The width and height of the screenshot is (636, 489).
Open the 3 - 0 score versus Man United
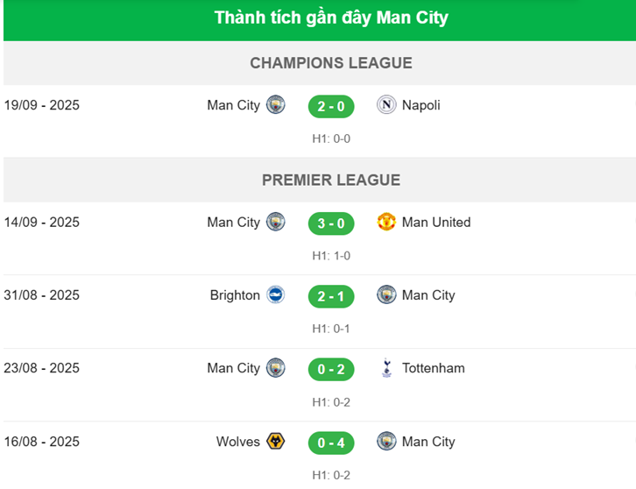click(331, 223)
